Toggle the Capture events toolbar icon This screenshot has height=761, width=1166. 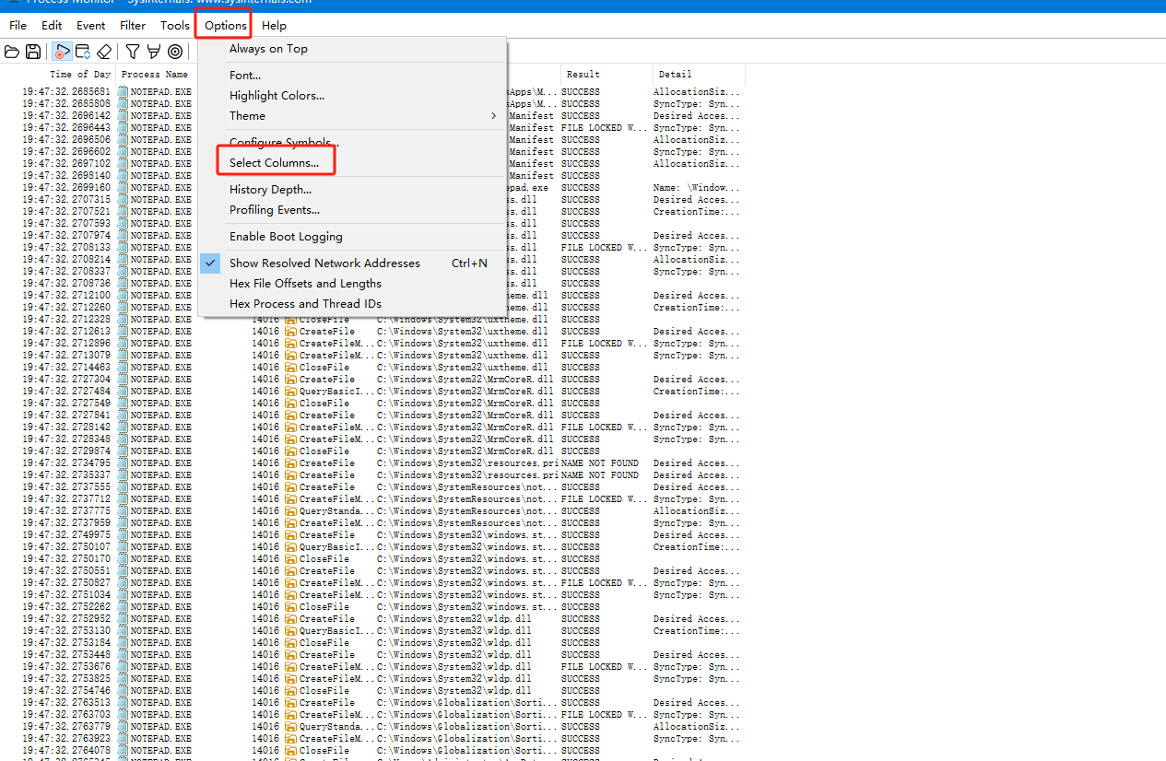click(x=62, y=52)
